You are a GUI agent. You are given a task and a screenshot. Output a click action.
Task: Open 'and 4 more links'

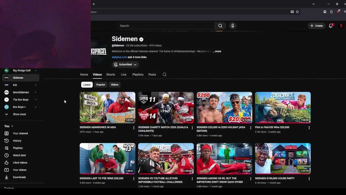[137, 57]
